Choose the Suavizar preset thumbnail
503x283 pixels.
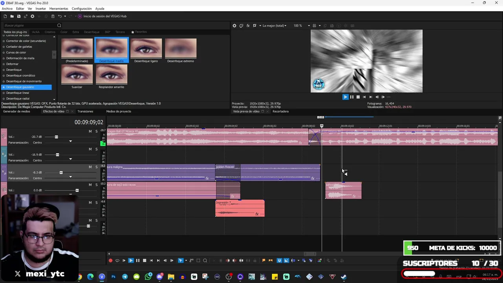[77, 76]
